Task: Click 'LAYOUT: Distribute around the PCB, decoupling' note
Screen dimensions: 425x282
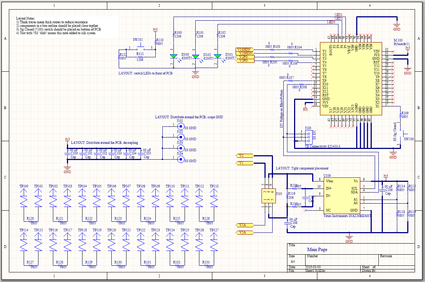Action: 104,143
